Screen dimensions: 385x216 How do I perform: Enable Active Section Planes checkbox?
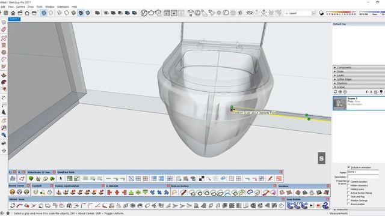pyautogui.click(x=348, y=193)
